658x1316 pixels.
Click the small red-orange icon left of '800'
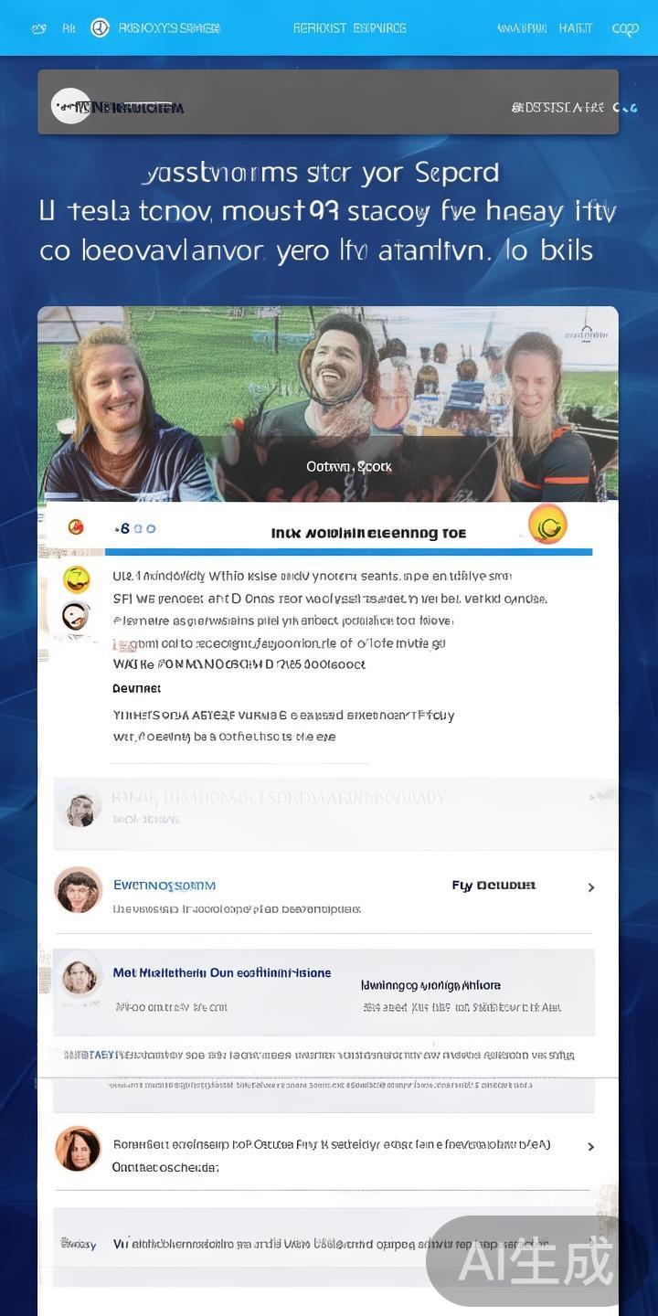coord(76,526)
